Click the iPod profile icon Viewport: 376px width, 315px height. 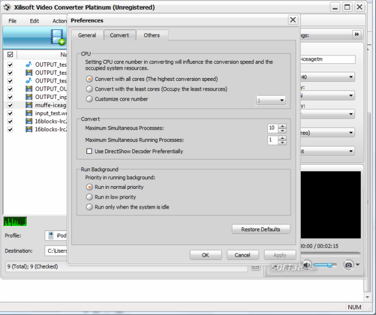click(51, 236)
